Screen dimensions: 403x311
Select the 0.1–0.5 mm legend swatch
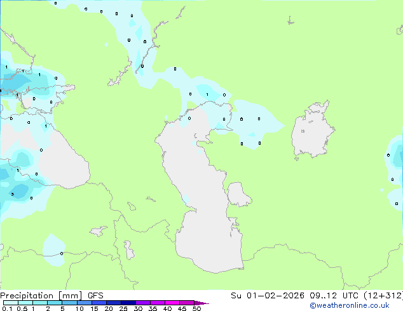(11, 303)
